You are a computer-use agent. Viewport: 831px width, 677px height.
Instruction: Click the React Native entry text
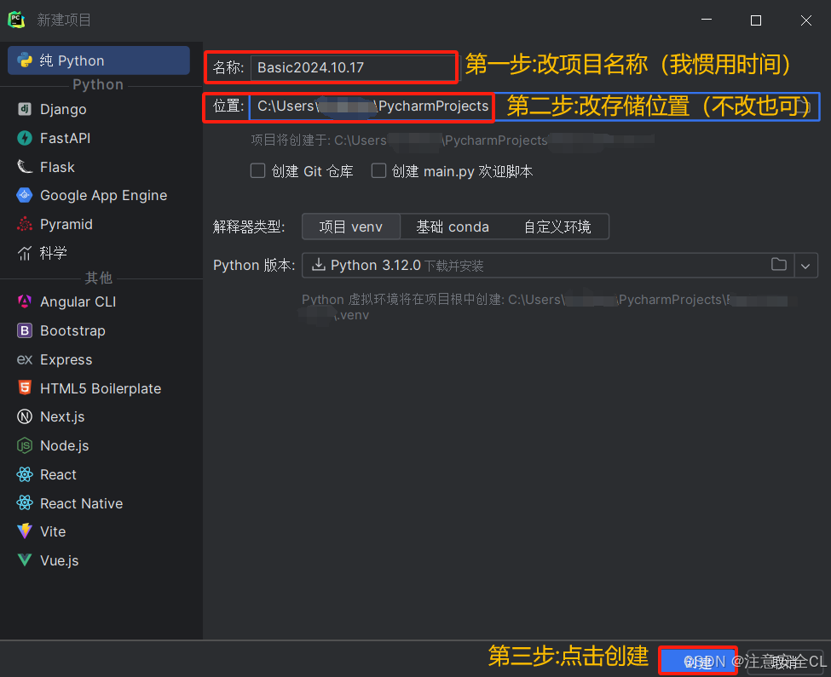82,503
